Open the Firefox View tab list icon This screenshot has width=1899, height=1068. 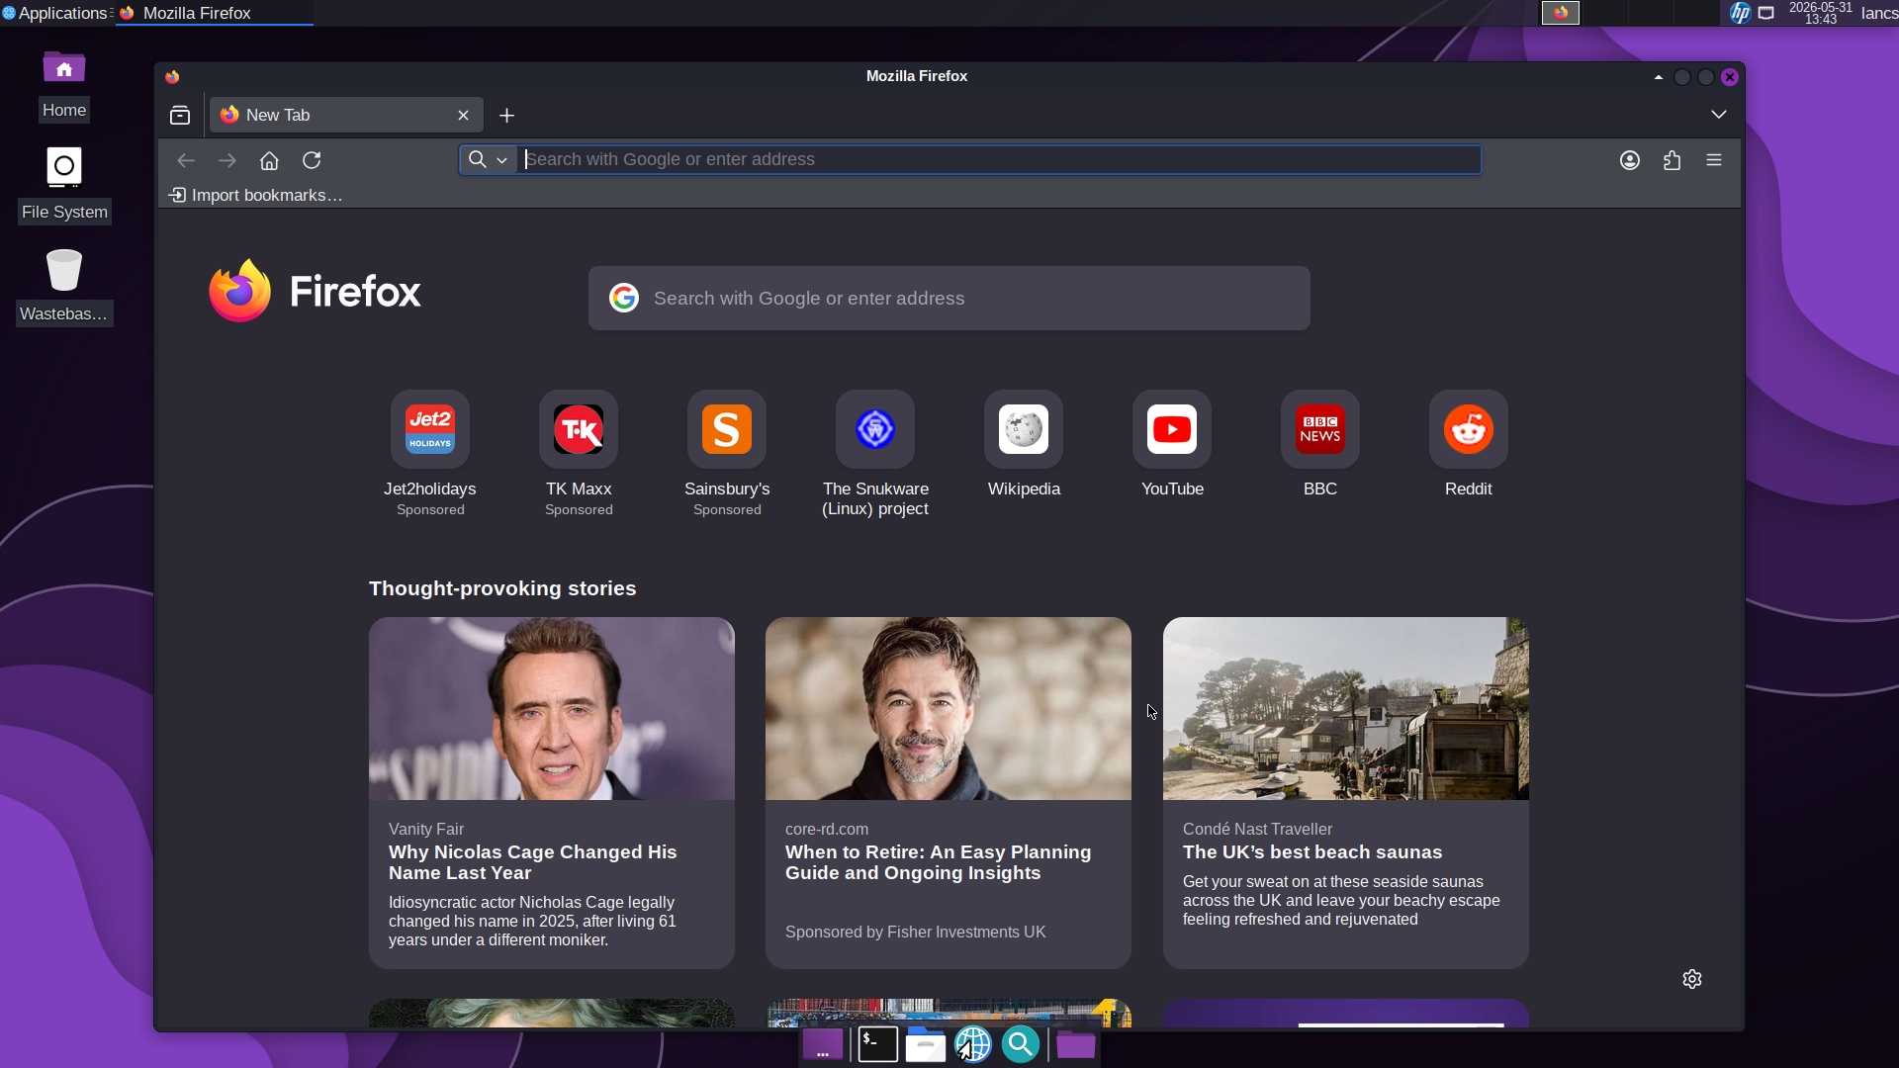click(180, 116)
